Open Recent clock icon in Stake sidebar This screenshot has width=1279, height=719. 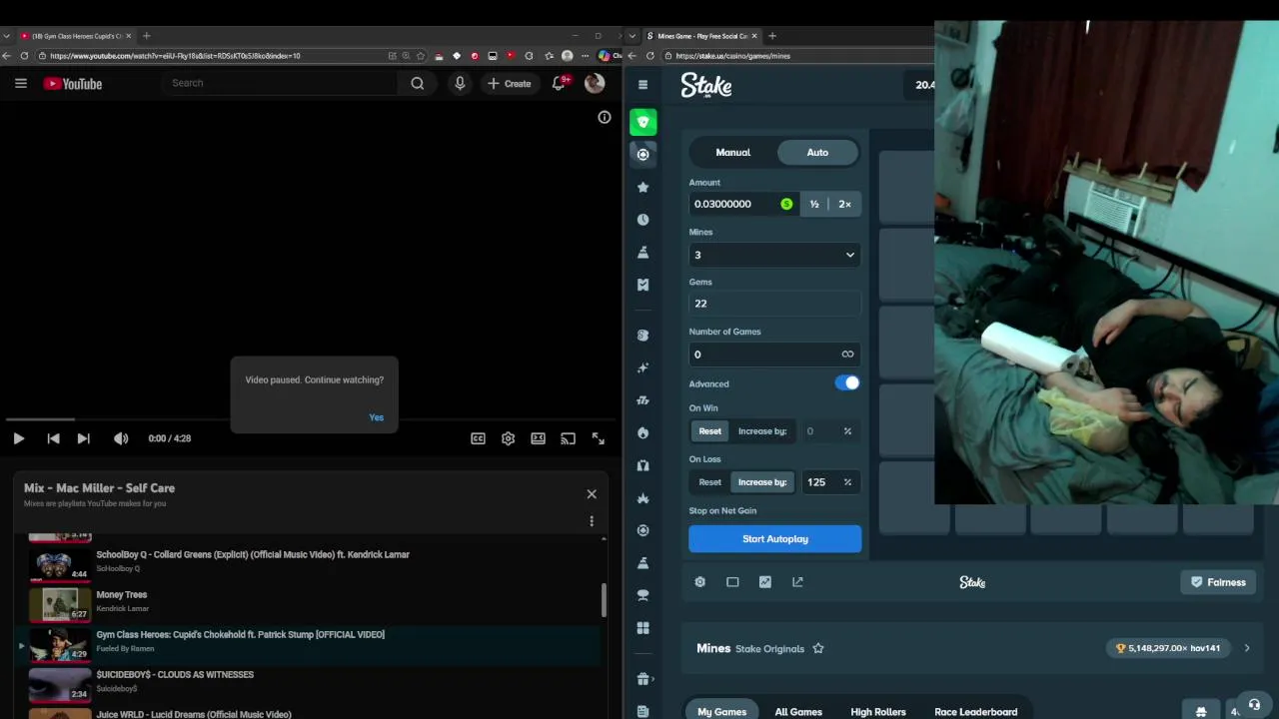click(642, 220)
